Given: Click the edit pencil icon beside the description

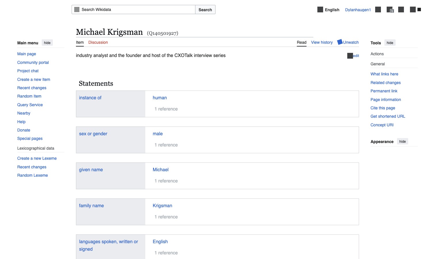Looking at the screenshot, I should [x=350, y=56].
